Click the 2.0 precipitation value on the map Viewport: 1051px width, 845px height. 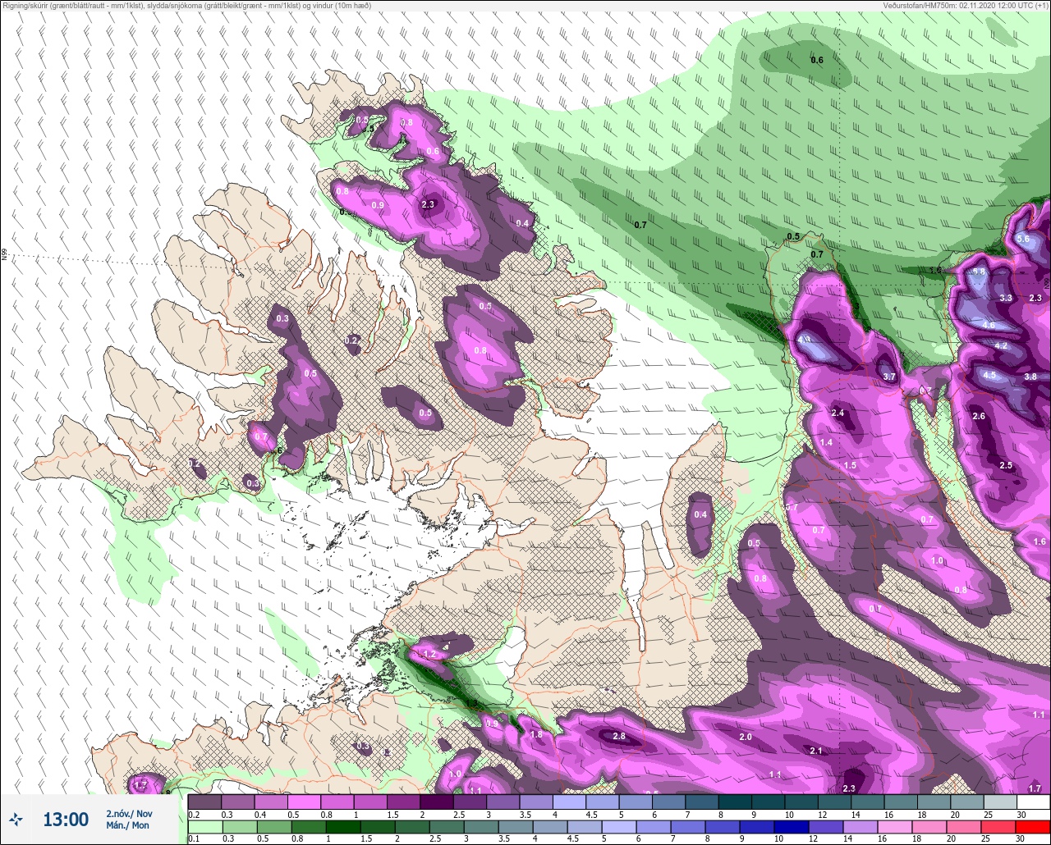745,738
